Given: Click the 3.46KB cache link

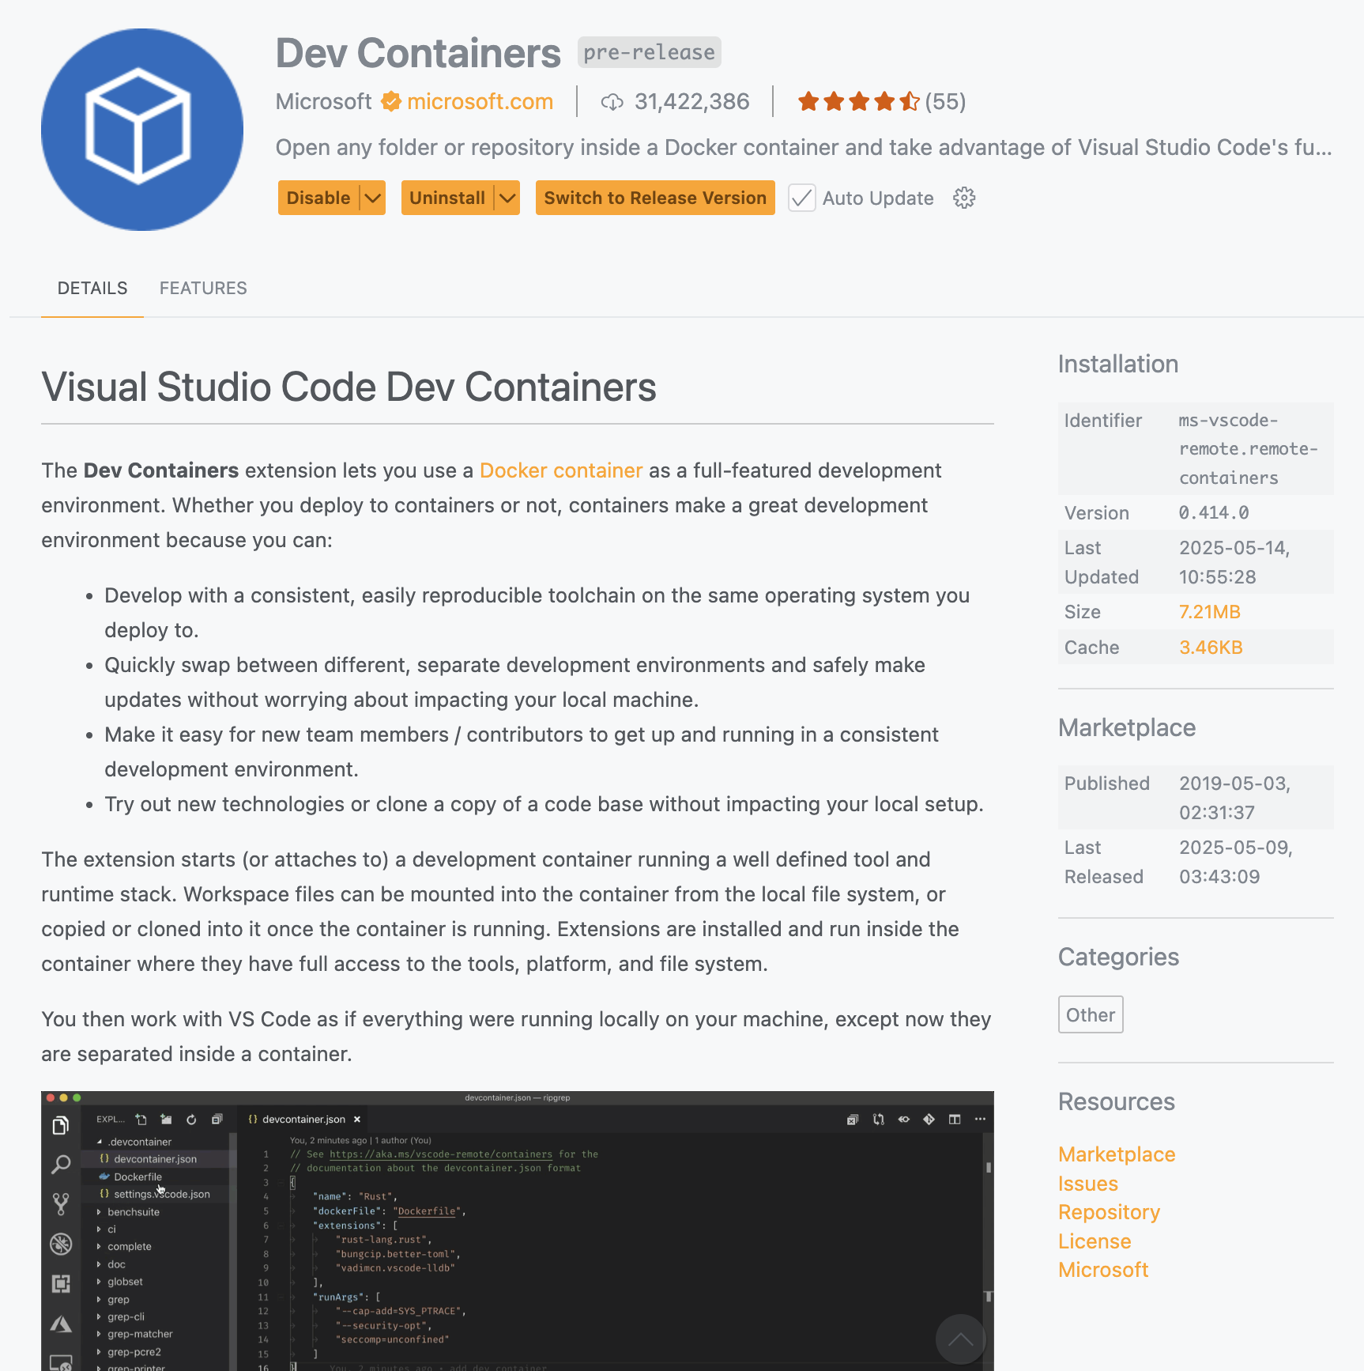Looking at the screenshot, I should click(1211, 648).
